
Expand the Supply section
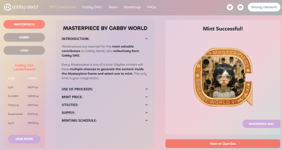point(146,113)
